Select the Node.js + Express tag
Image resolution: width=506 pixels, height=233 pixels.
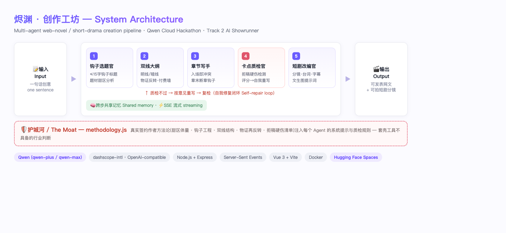(x=195, y=157)
